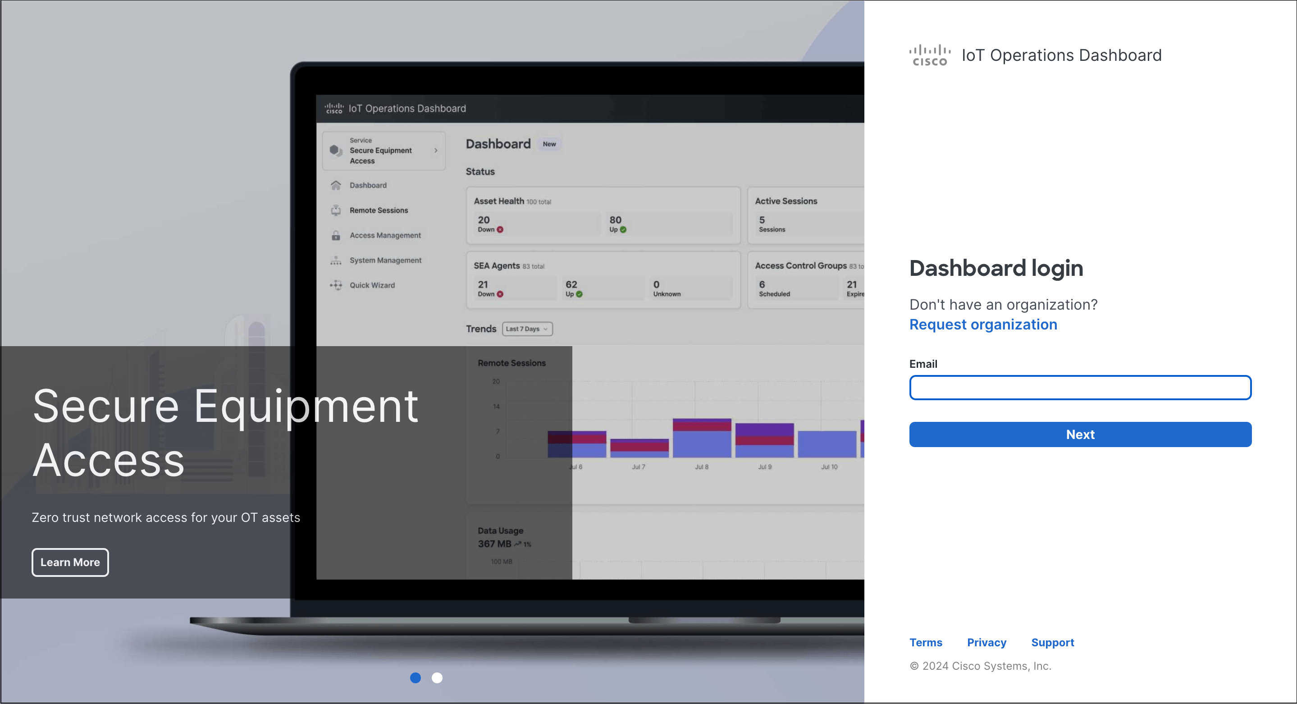Select the first carousel dot
1297x704 pixels.
pos(416,678)
